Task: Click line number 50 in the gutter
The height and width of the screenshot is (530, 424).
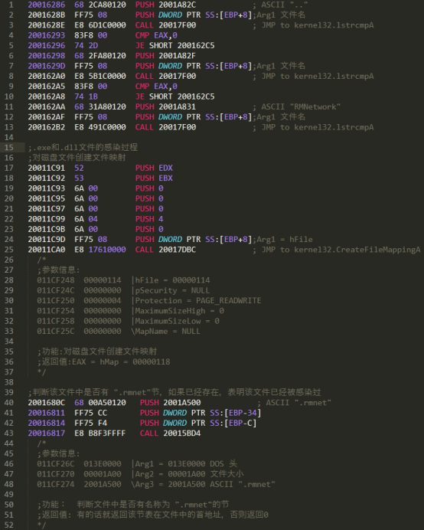Action: click(9, 504)
